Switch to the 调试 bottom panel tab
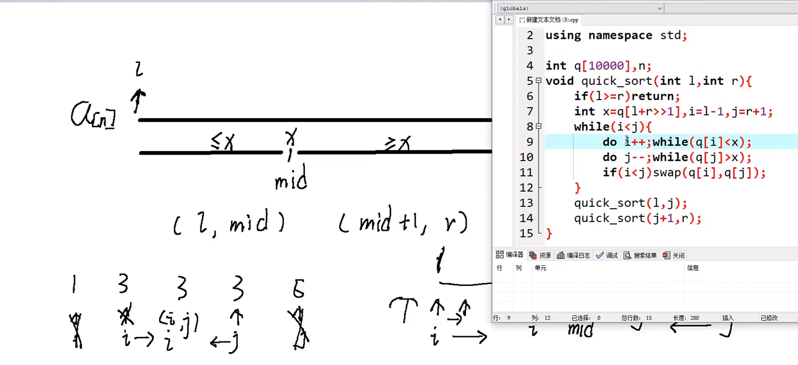Image resolution: width=798 pixels, height=365 pixels. [x=607, y=255]
